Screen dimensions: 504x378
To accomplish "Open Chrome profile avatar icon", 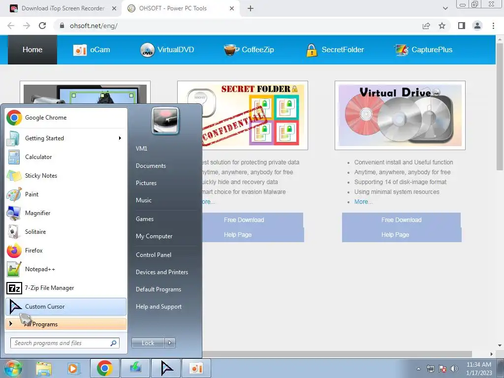I will [477, 26].
